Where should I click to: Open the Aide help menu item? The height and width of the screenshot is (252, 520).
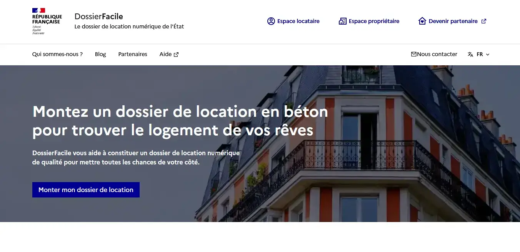[x=166, y=54]
